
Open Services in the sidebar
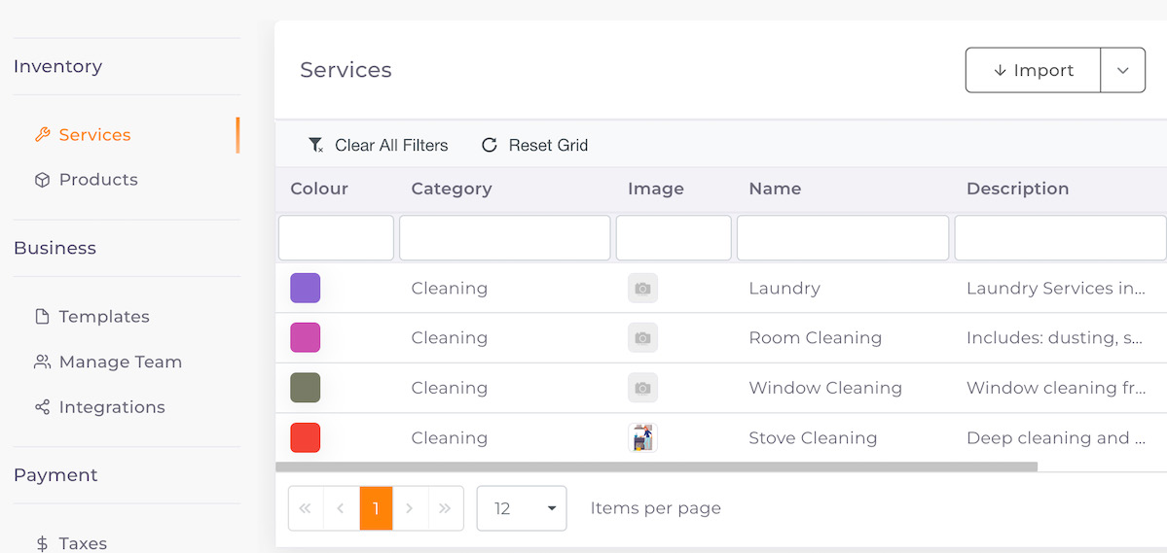click(83, 134)
